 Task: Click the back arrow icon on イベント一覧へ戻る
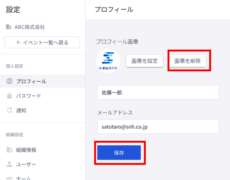pos(18,43)
